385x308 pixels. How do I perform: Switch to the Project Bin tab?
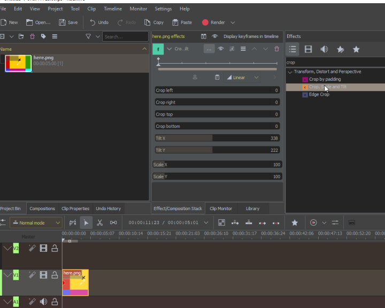coord(11,209)
